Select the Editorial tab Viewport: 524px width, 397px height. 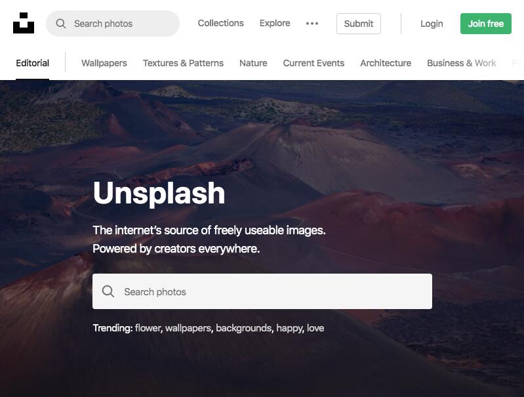[x=32, y=63]
